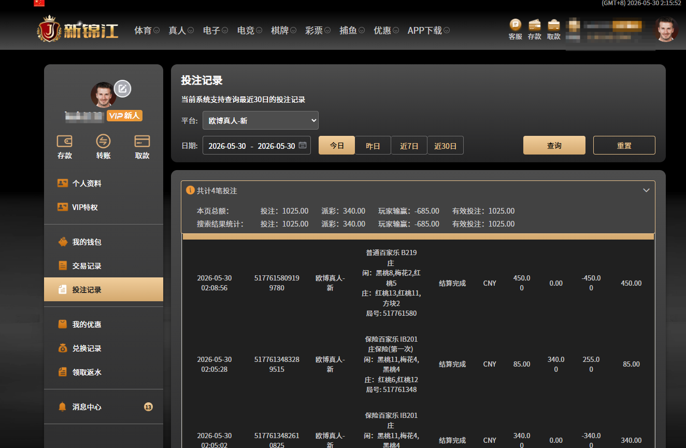
Task: Click the 消息中心 unread count badge 13
Action: pyautogui.click(x=148, y=407)
